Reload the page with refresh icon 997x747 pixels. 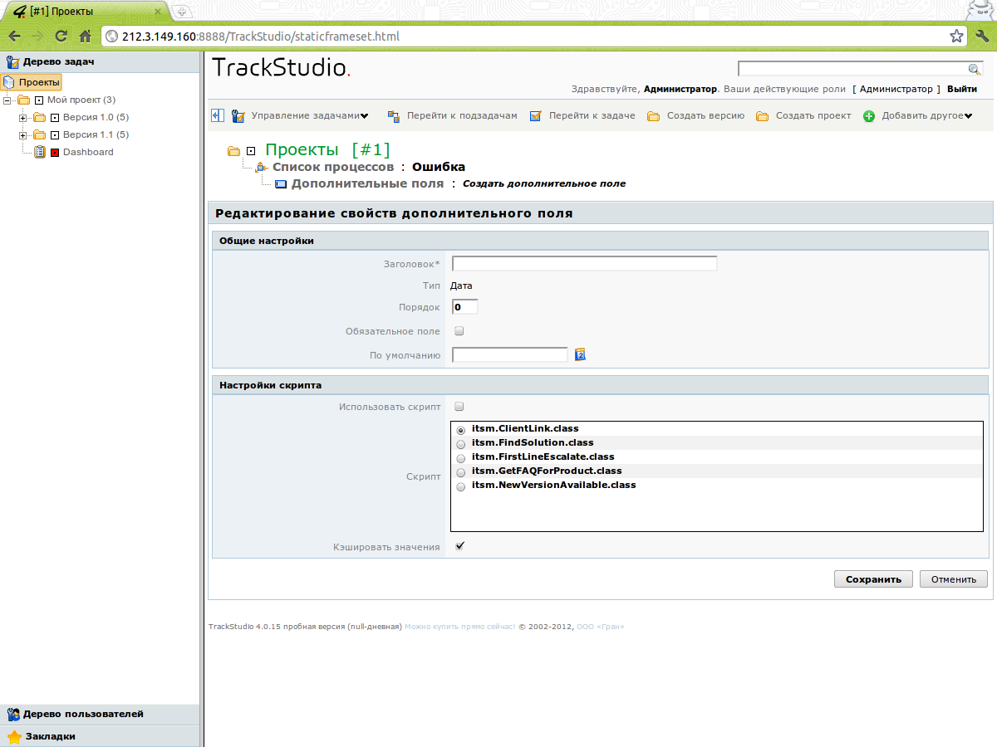[61, 36]
